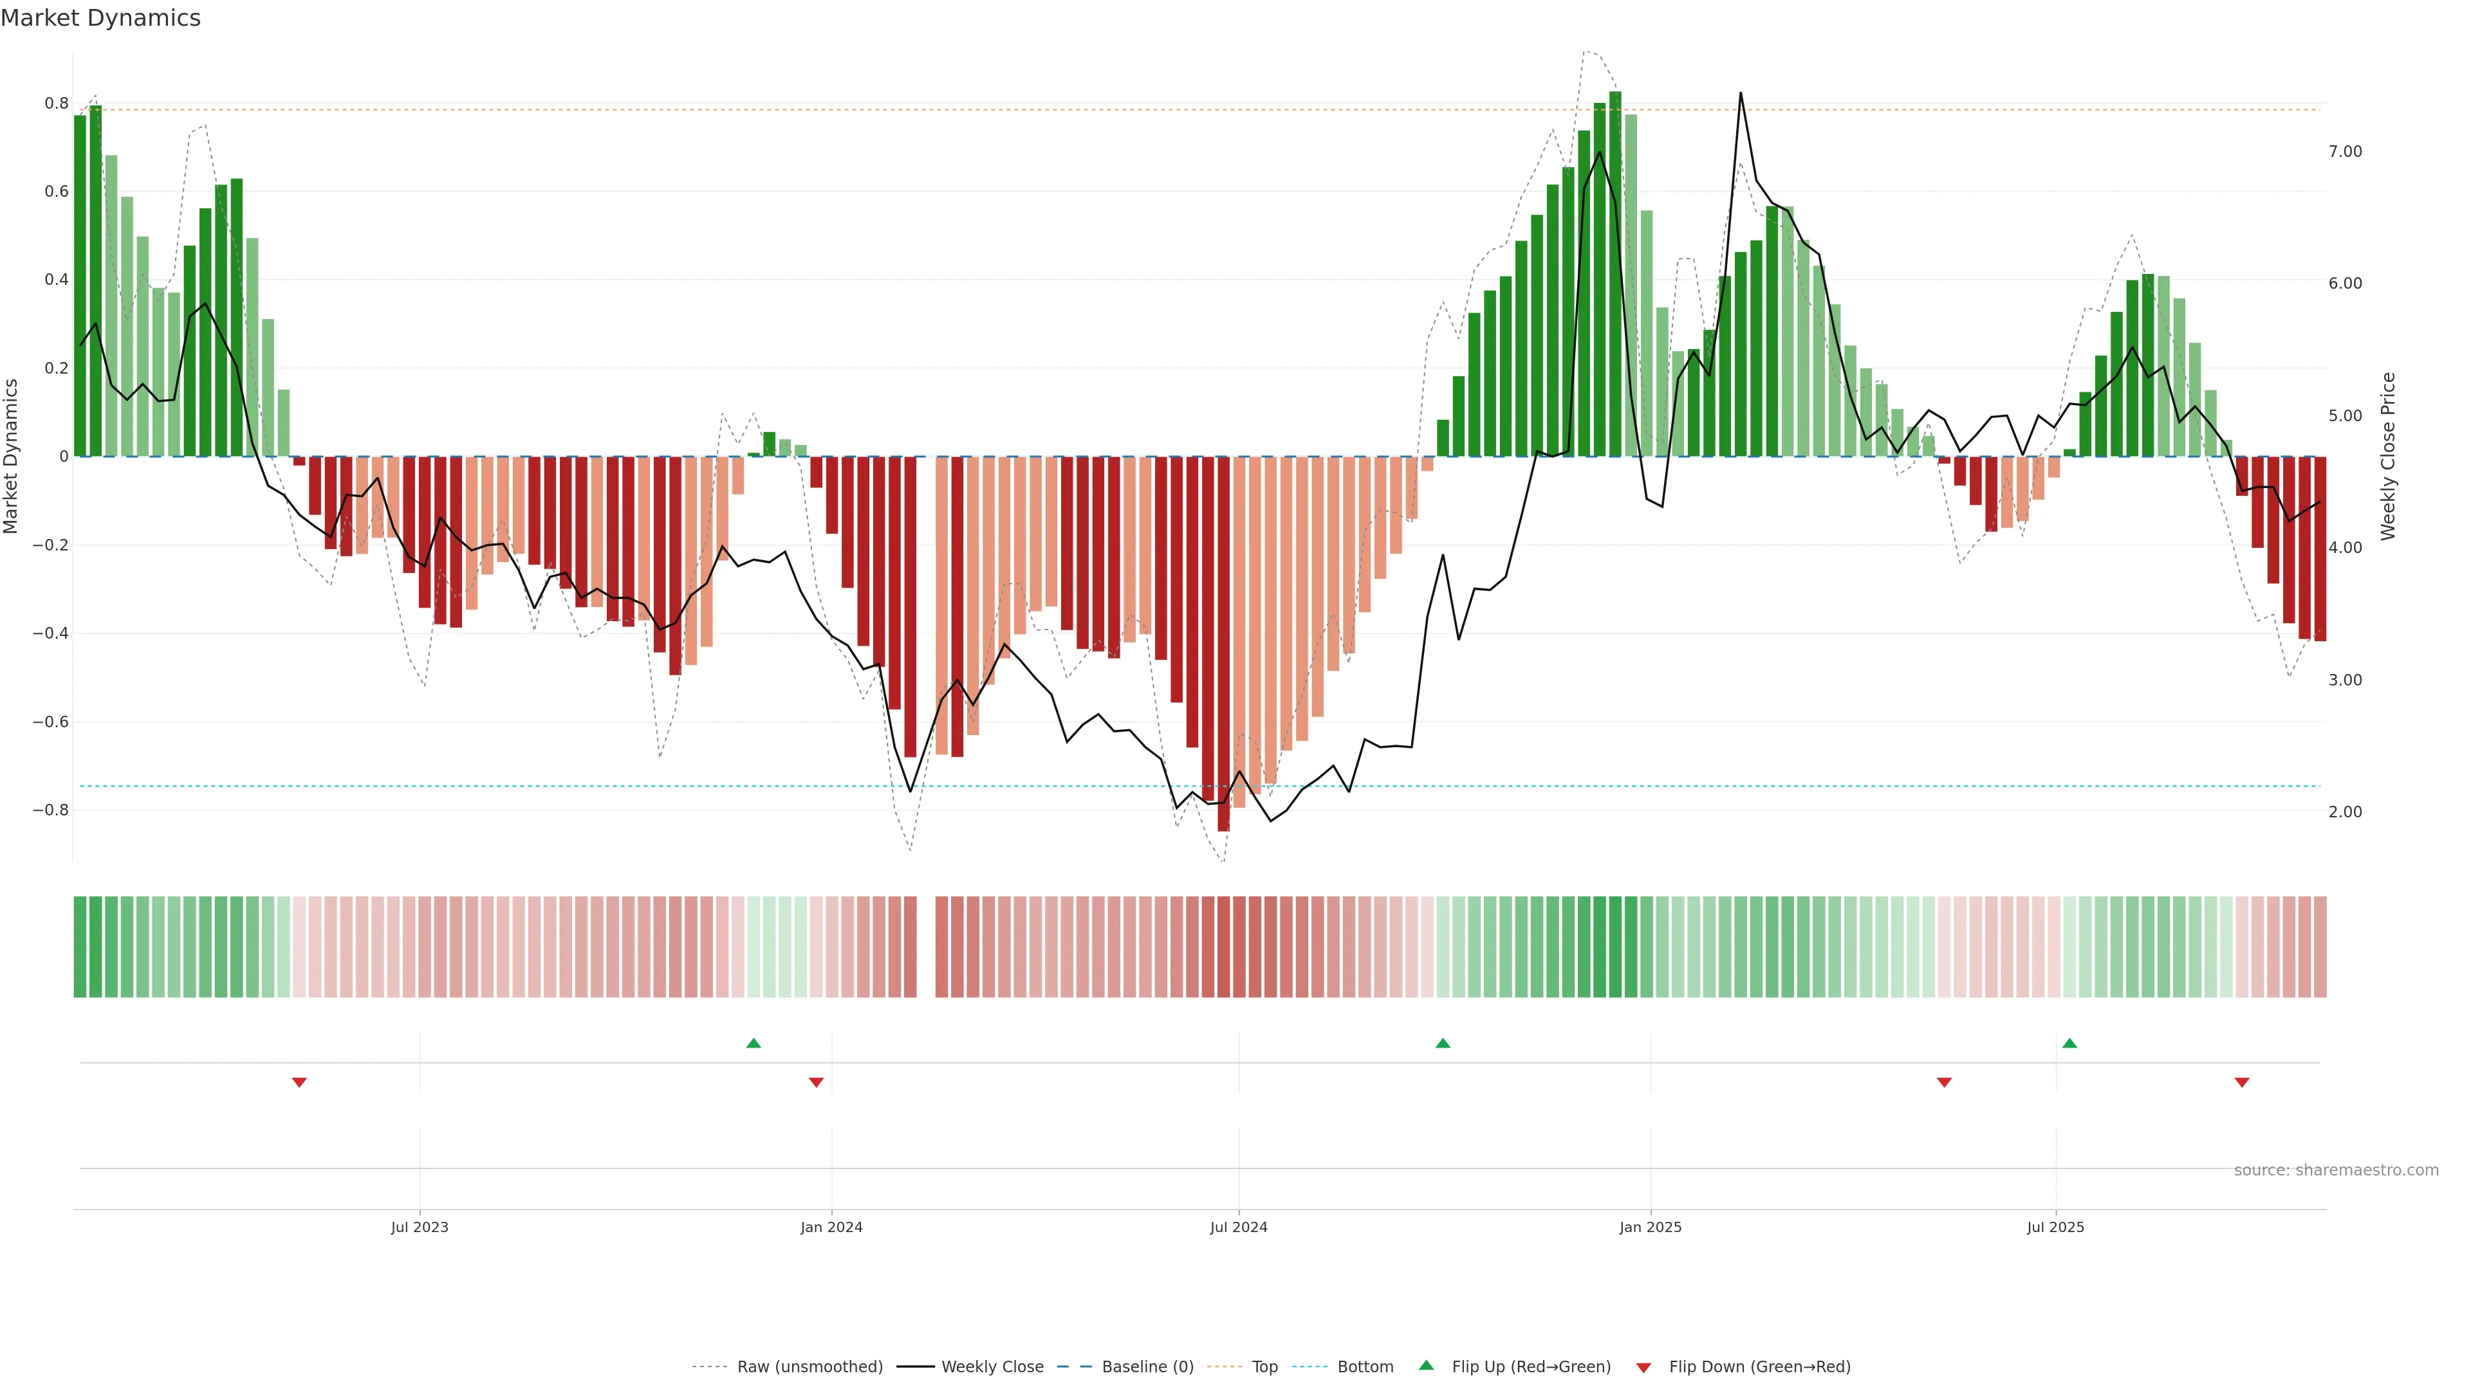Click the last red flip-down marker after Jul 2025
Image resolution: width=2471 pixels, height=1389 pixels.
point(2242,1082)
